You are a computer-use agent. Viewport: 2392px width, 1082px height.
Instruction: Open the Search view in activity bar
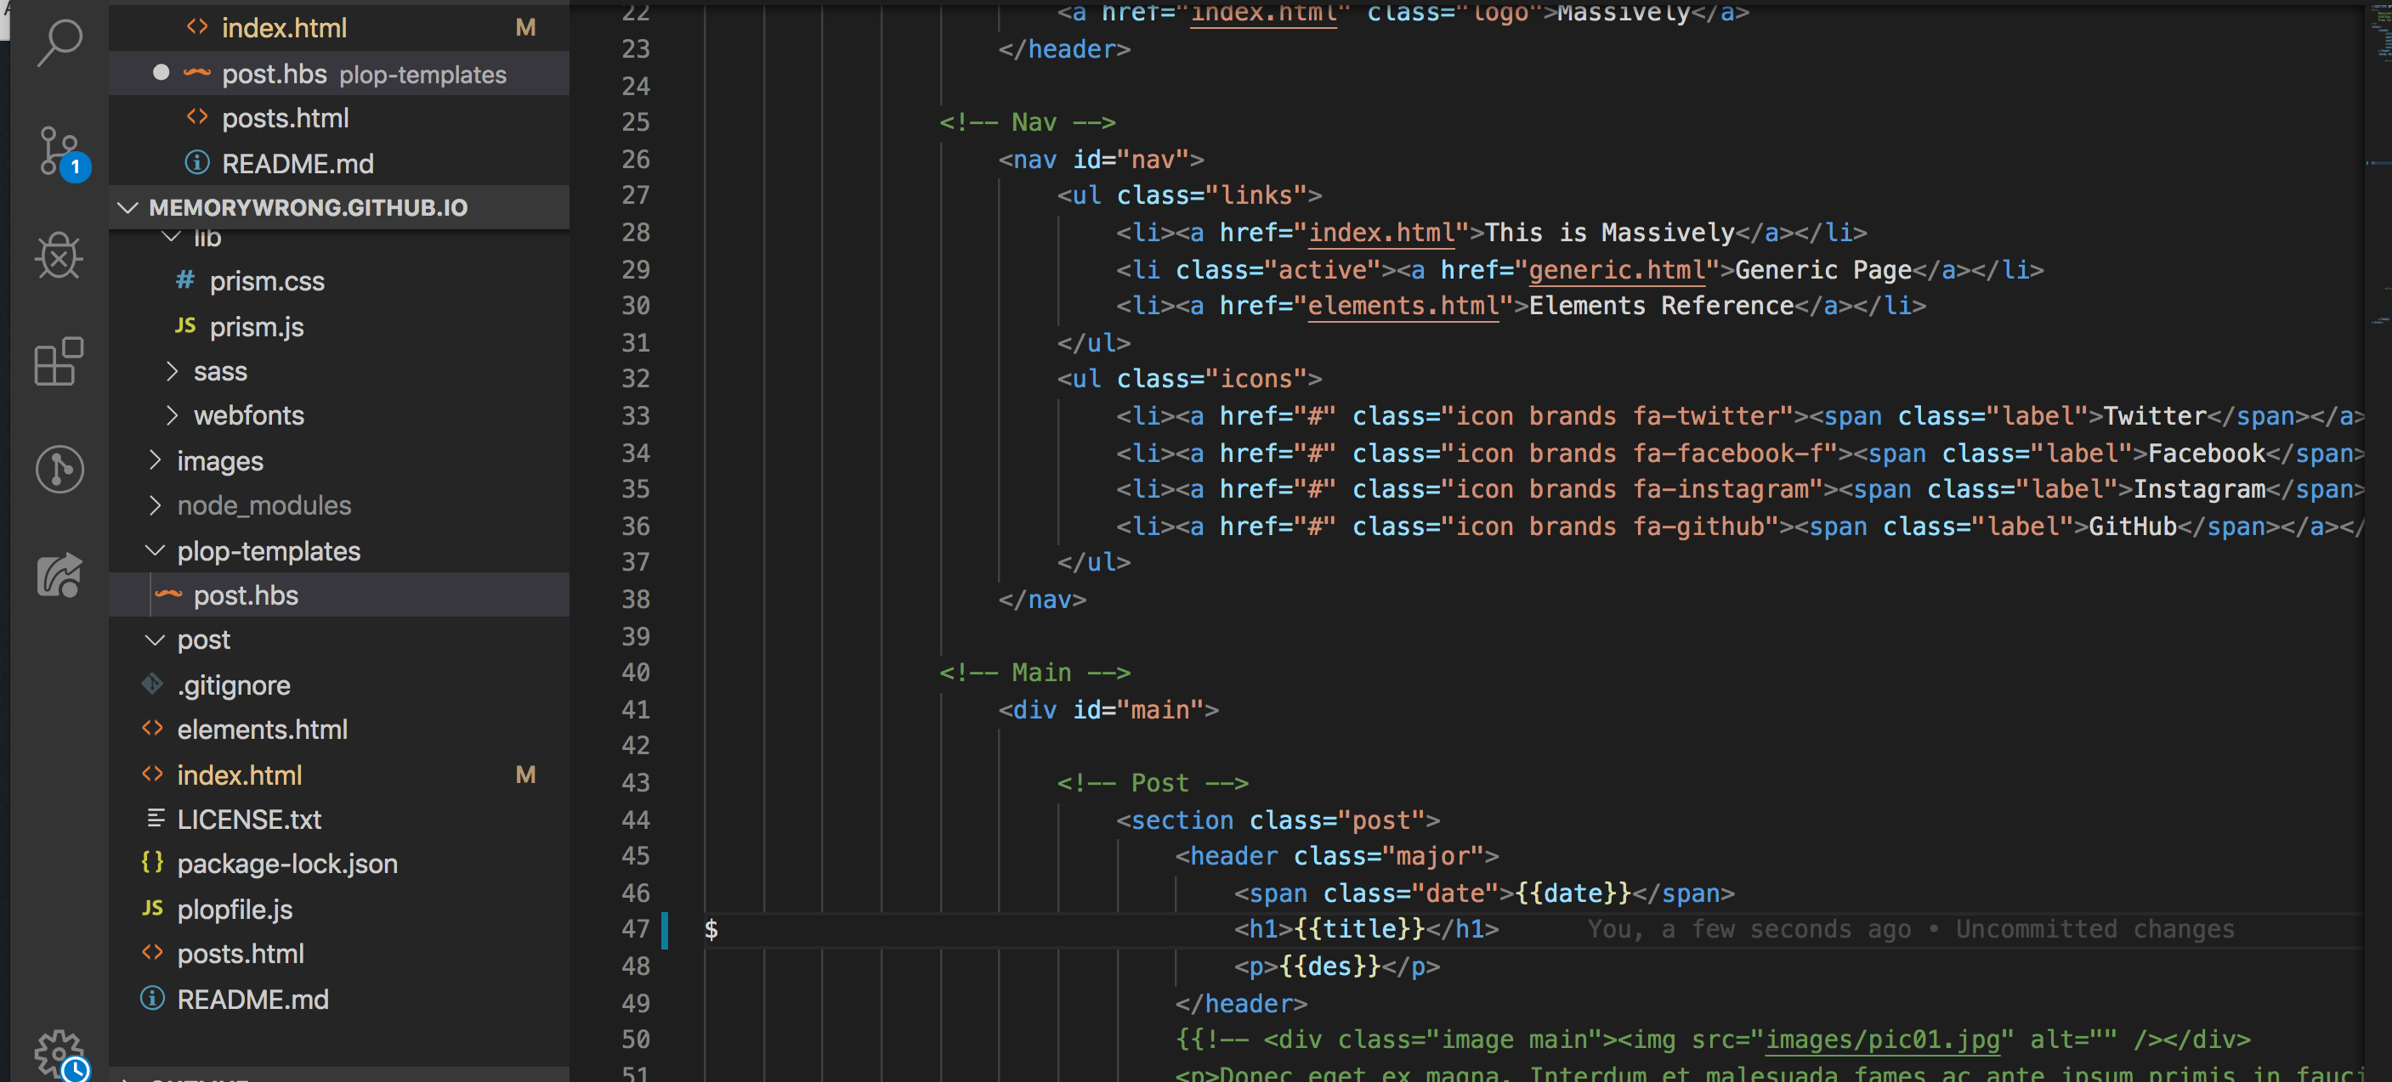pyautogui.click(x=60, y=42)
